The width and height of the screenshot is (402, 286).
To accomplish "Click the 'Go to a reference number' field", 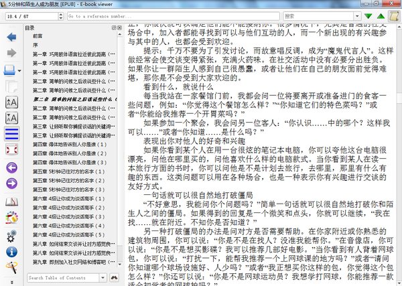I will pyautogui.click(x=174, y=16).
